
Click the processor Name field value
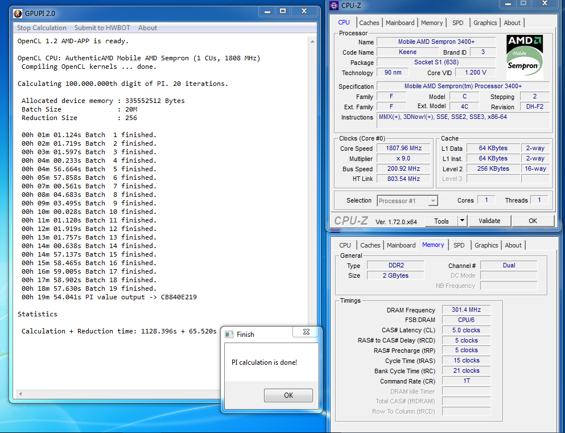[x=436, y=42]
